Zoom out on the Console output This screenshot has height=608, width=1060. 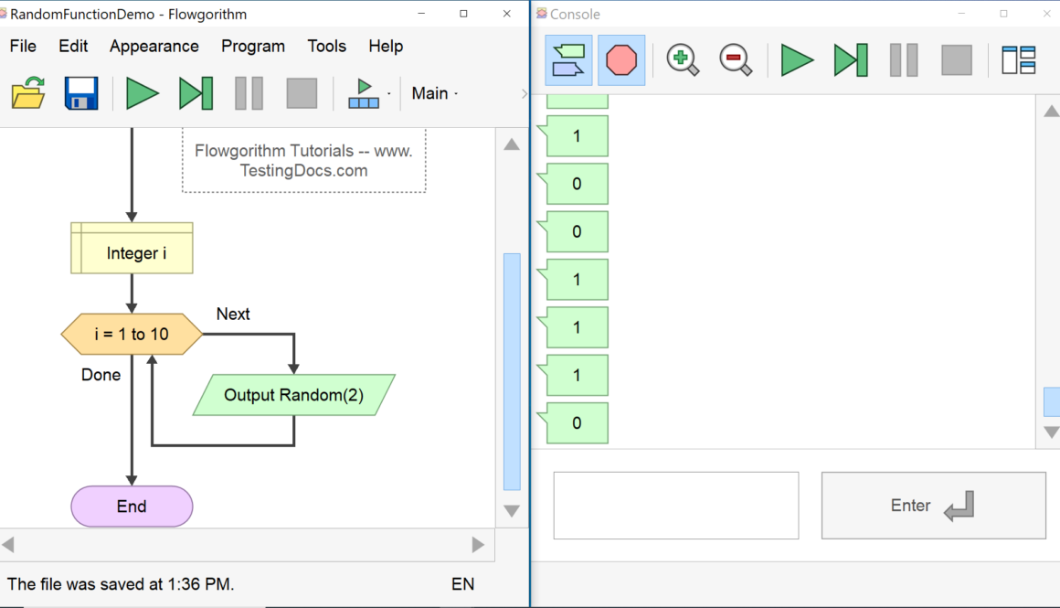[736, 60]
